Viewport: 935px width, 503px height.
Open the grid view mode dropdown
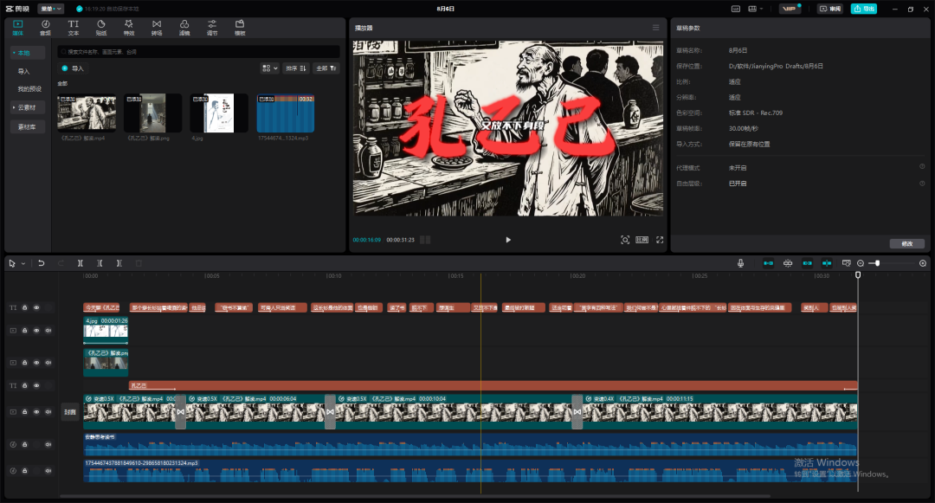(x=269, y=68)
